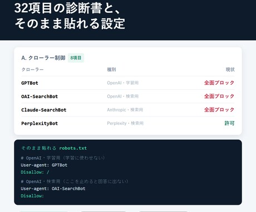This screenshot has width=256, height=212.
Task: Click "OpenAI・学習用" in the GPTBot table row
Action: [x=123, y=83]
